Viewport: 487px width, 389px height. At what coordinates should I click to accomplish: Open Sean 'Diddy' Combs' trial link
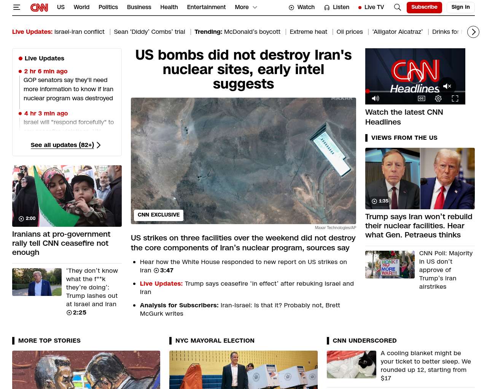(150, 32)
